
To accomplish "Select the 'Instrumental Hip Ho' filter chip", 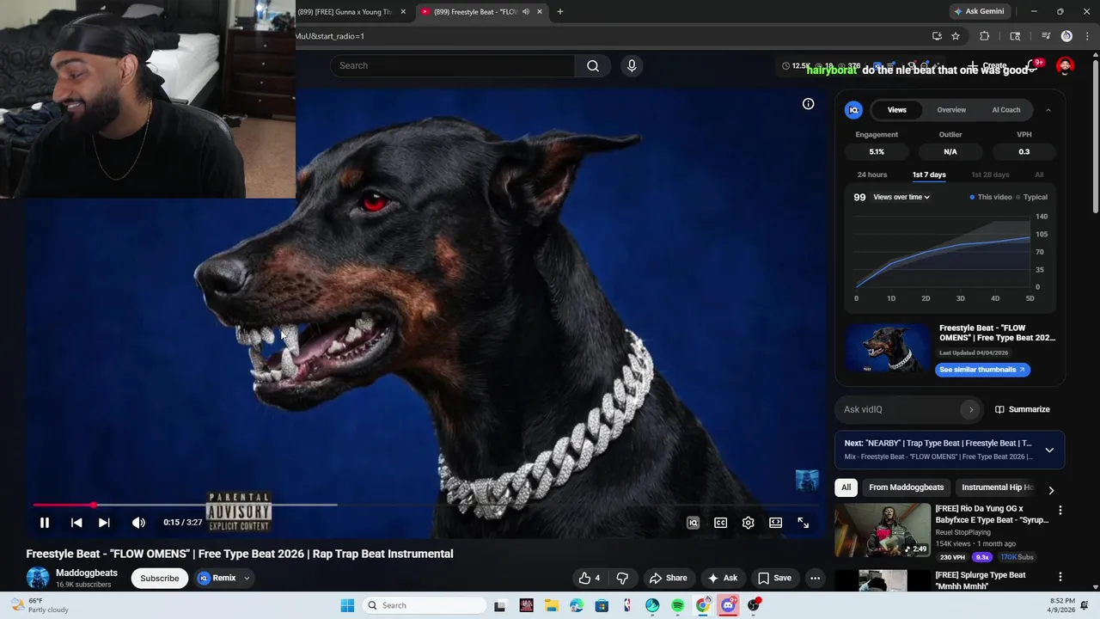I will pos(997,487).
